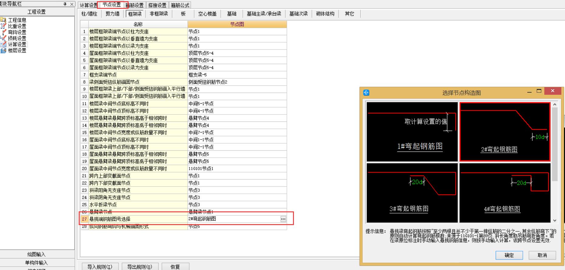Screen dimensions: 565x270
Task: Select the 框支梁端节点 row
Action: 138,75
